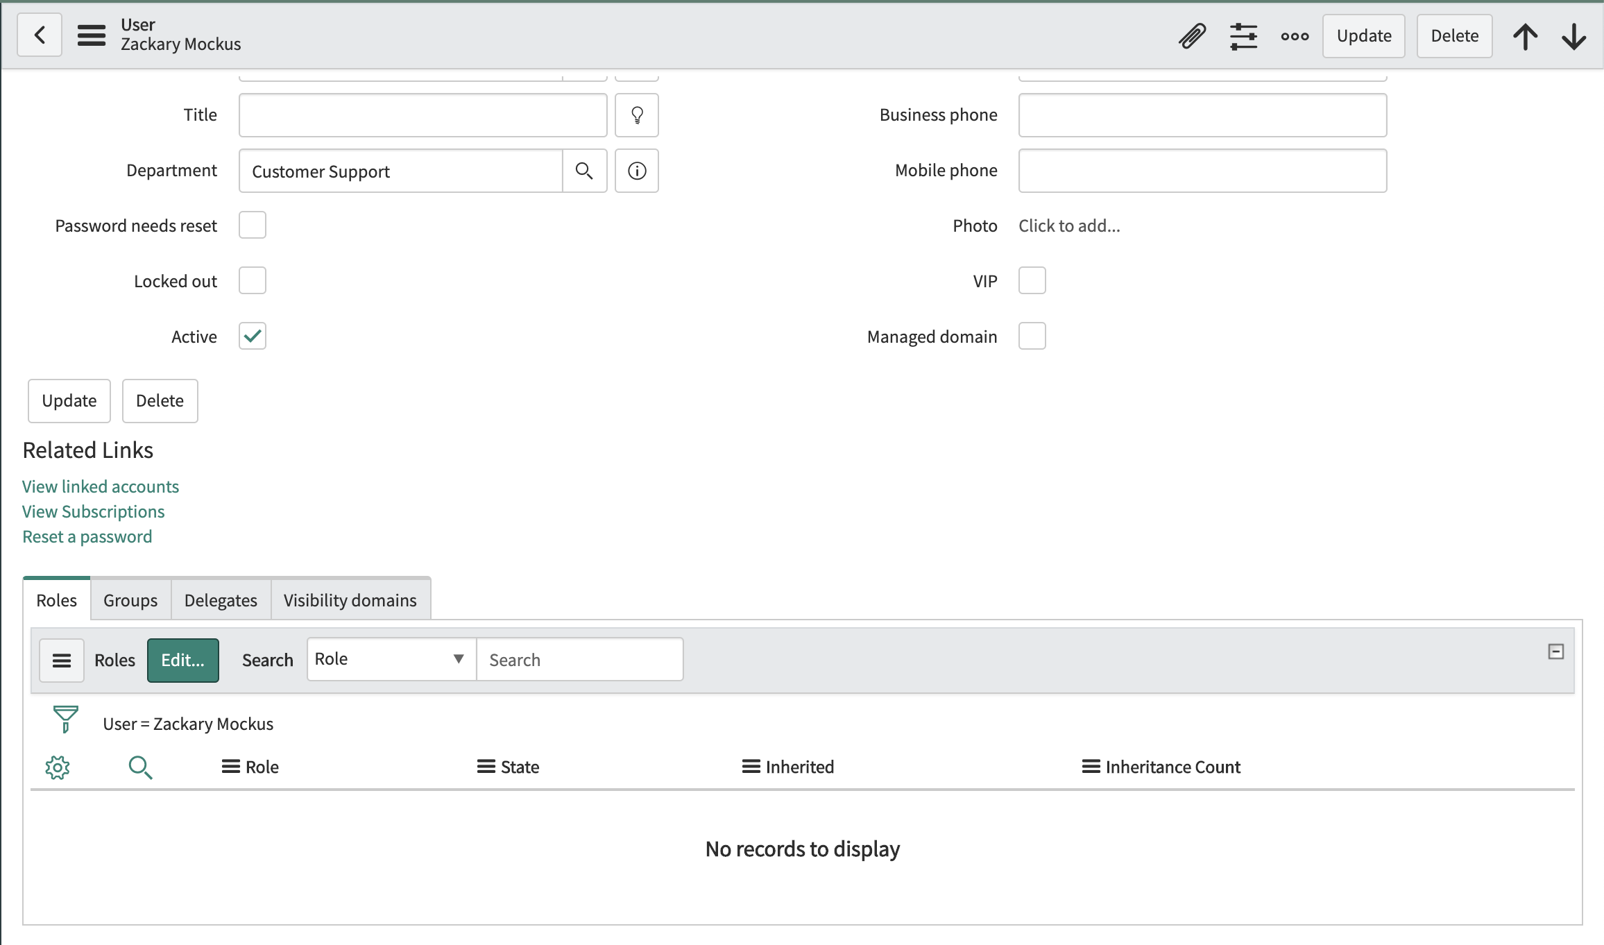Check the Locked out checkbox
Viewport: 1604px width, 945px height.
(253, 280)
